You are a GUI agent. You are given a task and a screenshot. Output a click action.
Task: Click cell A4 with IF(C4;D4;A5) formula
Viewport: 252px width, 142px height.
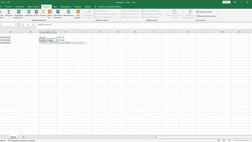(x=11, y=43)
